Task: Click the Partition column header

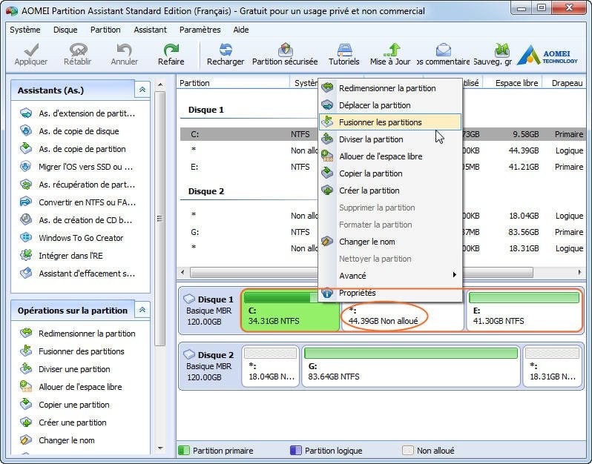Action: point(233,83)
